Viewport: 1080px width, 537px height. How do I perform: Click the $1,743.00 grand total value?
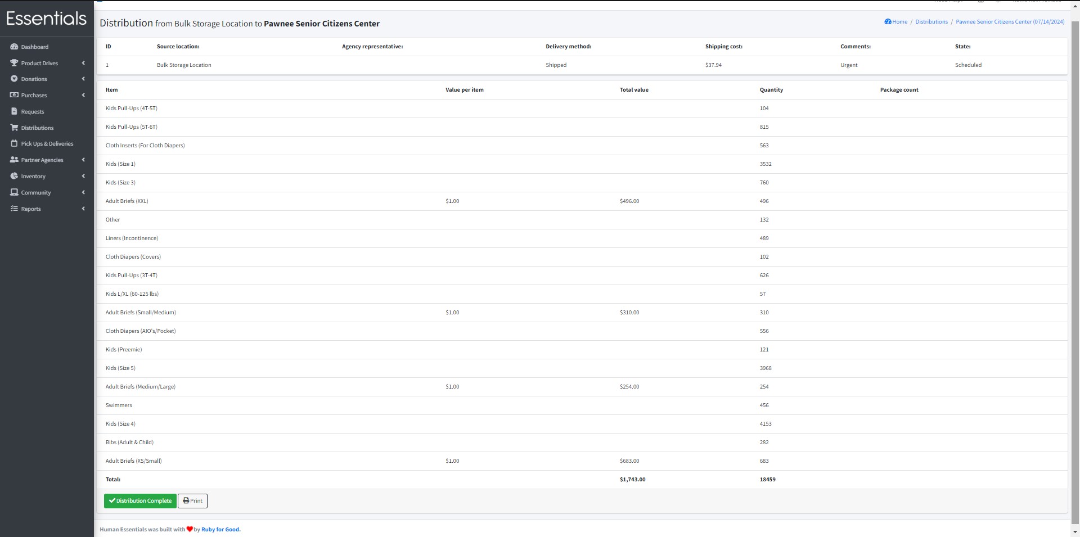click(633, 479)
